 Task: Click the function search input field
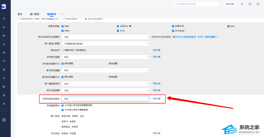click(x=196, y=4)
